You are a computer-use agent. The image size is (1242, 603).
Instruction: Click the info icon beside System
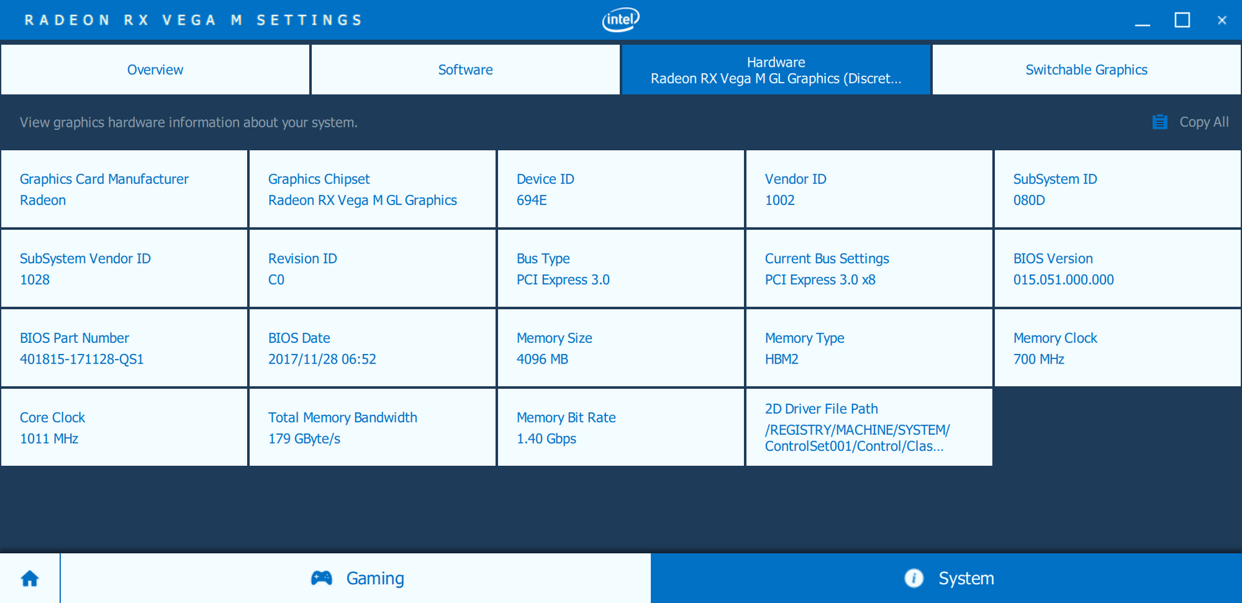(914, 578)
